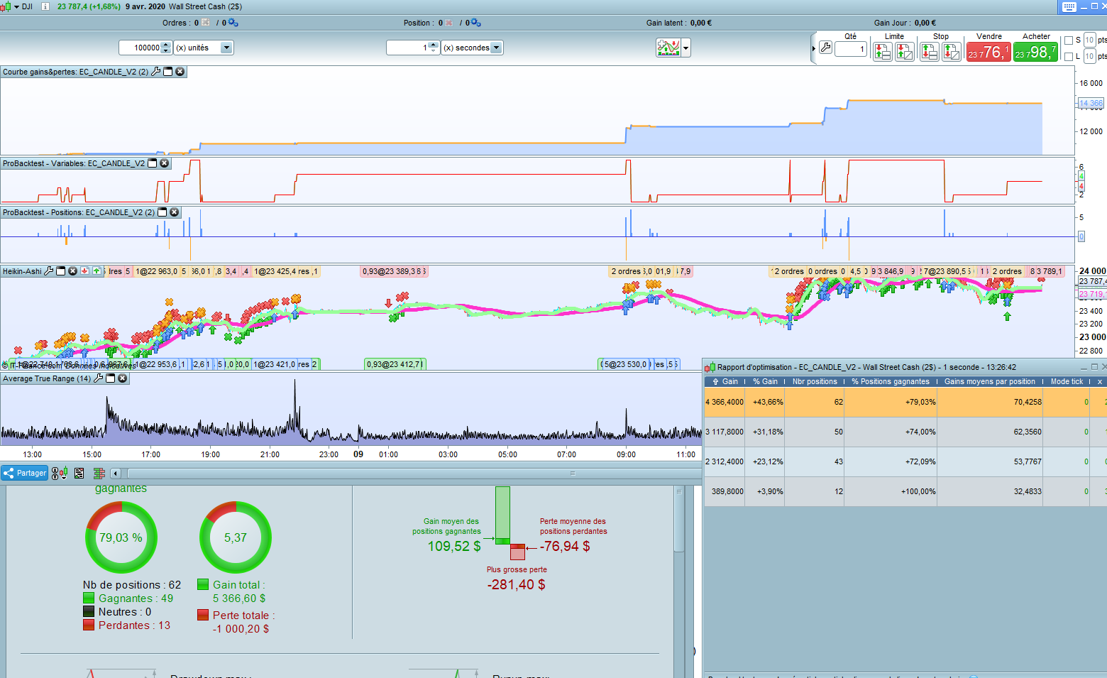Open the unités type dropdown
The width and height of the screenshot is (1107, 678).
pyautogui.click(x=226, y=48)
